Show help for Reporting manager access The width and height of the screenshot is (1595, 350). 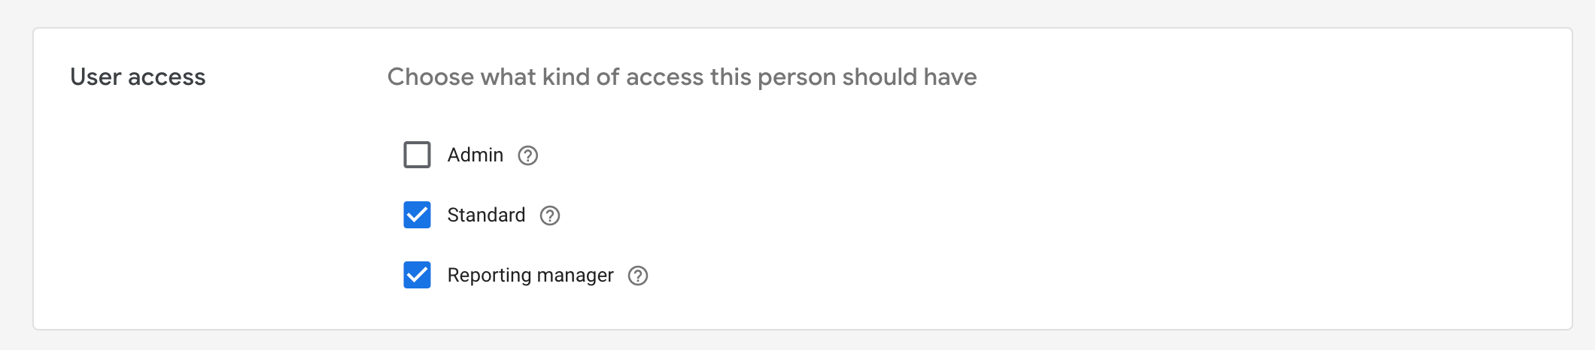tap(638, 276)
